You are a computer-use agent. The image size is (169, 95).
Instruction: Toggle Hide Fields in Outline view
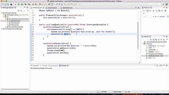[156, 40]
